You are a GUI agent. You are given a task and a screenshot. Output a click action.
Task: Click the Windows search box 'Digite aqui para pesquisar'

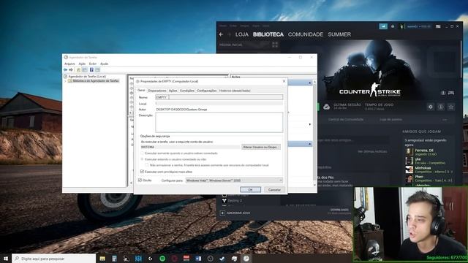click(x=53, y=259)
